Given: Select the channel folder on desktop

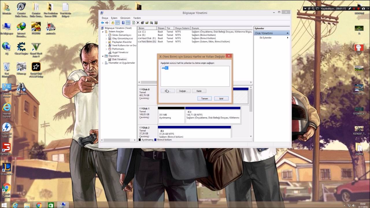Looking at the screenshot, I should pos(359,149).
